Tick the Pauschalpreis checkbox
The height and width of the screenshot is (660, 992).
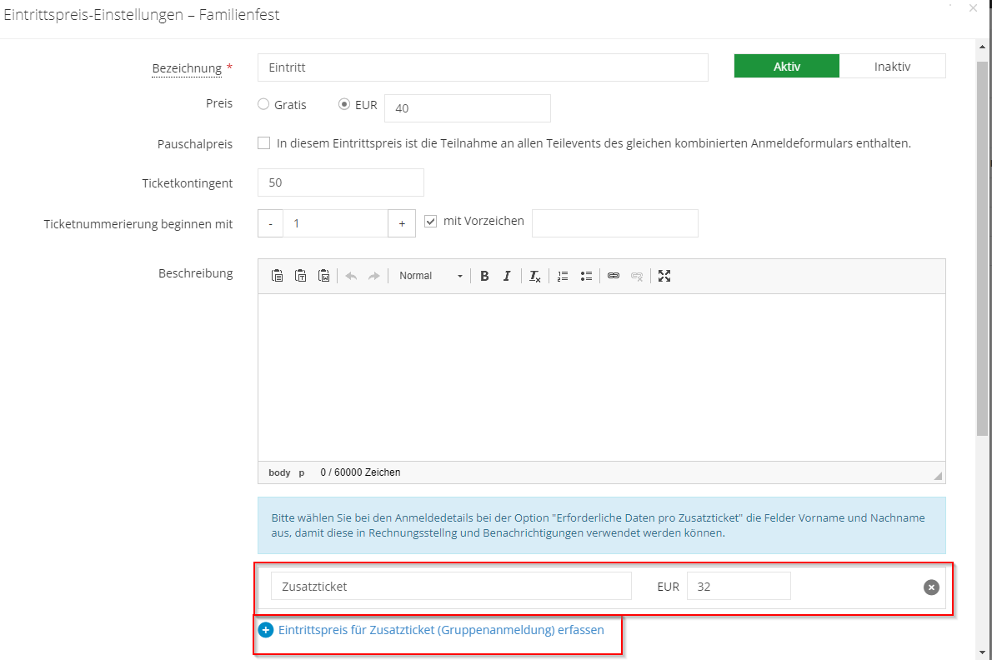[264, 143]
